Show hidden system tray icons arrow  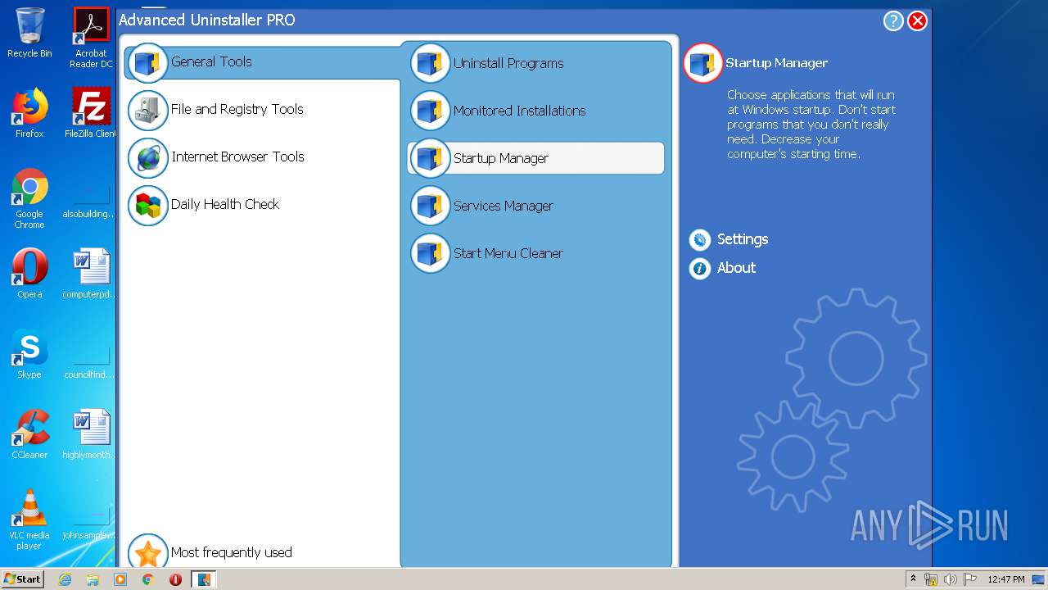(x=914, y=579)
